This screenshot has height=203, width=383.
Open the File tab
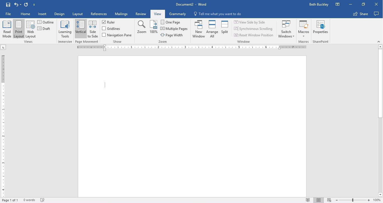[8, 14]
